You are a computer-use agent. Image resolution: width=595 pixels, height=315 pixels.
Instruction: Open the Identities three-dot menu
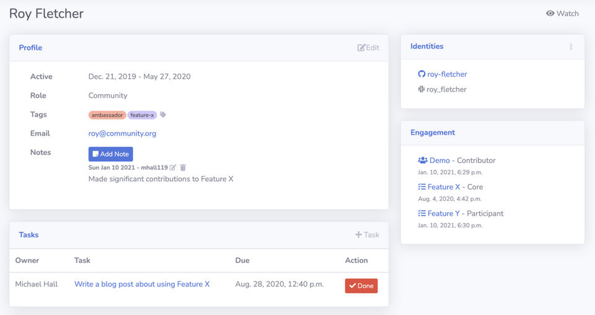(571, 47)
